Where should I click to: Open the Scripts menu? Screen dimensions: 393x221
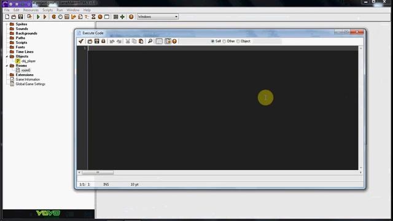click(x=47, y=10)
